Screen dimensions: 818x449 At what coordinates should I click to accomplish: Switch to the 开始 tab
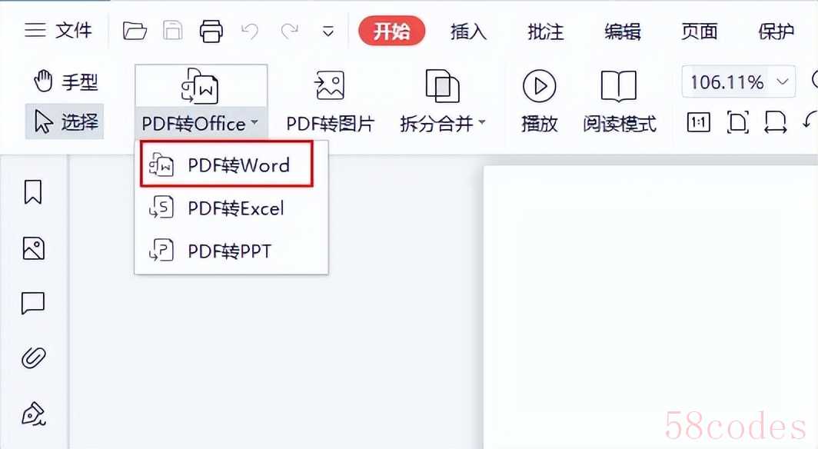(x=392, y=31)
